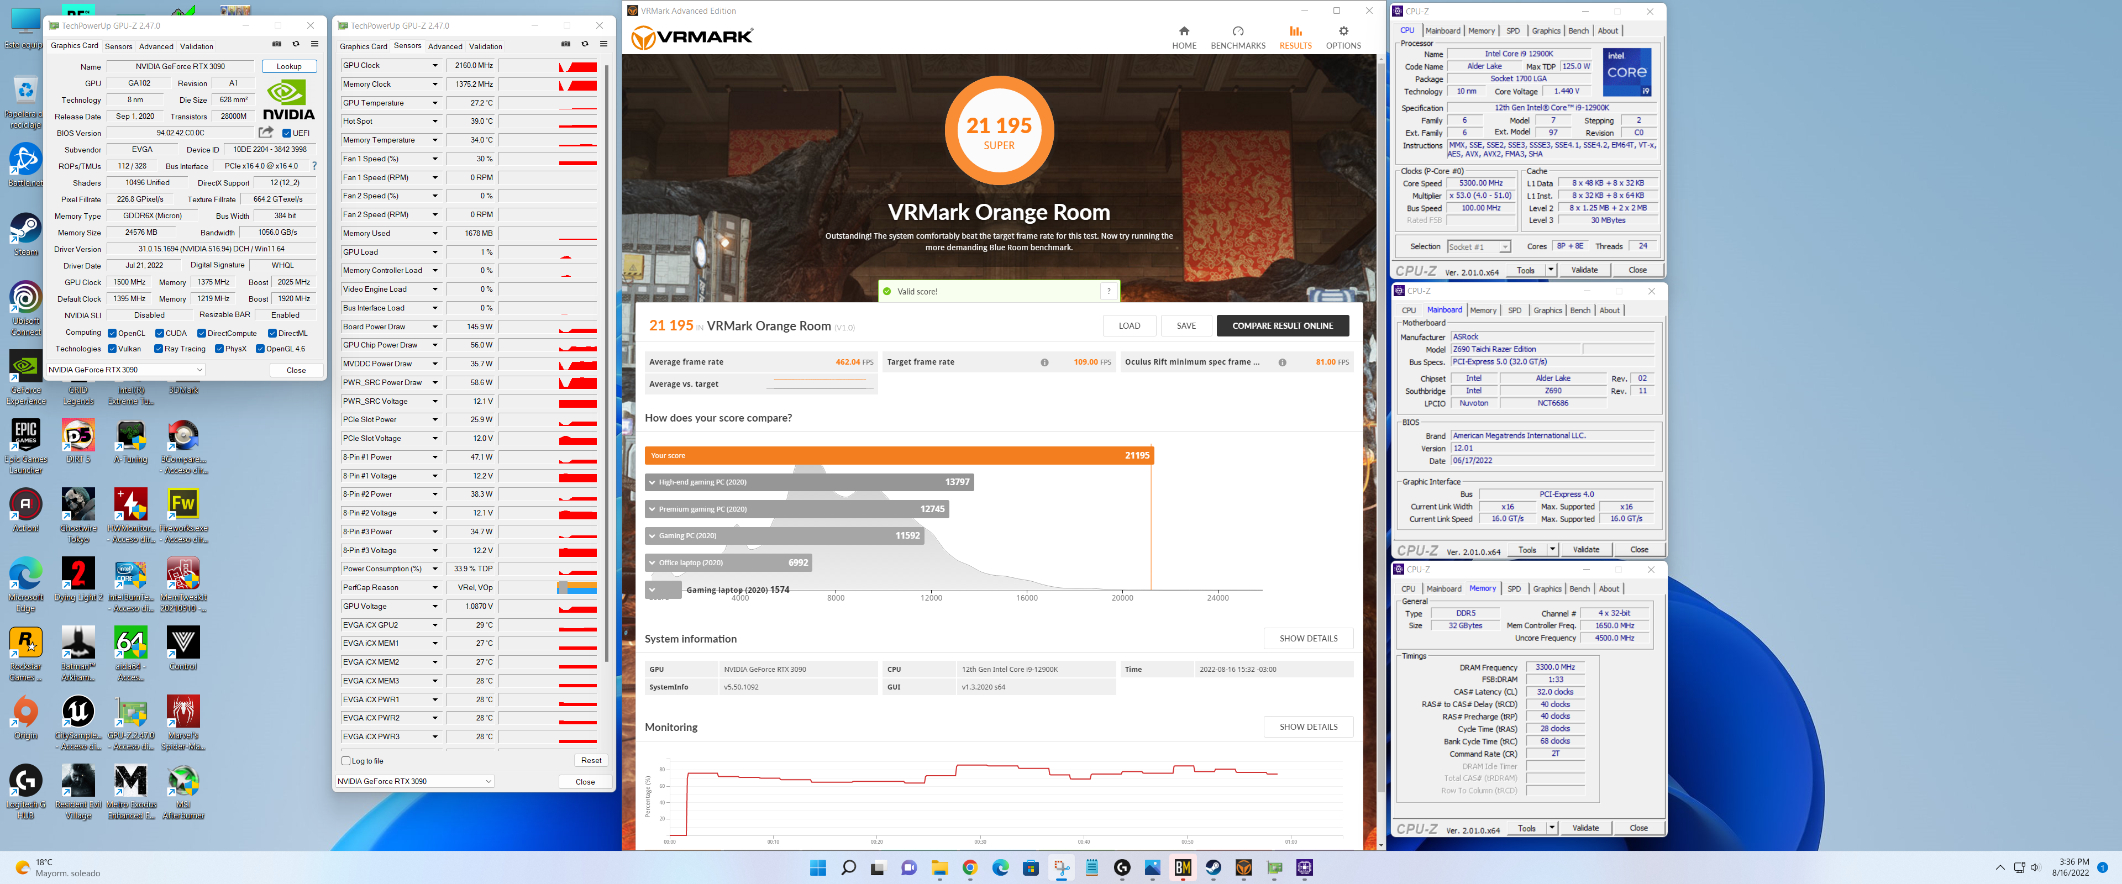Screen dimensions: 2122x884
Task: Toggle the PhysX checkbox
Action: pos(219,349)
